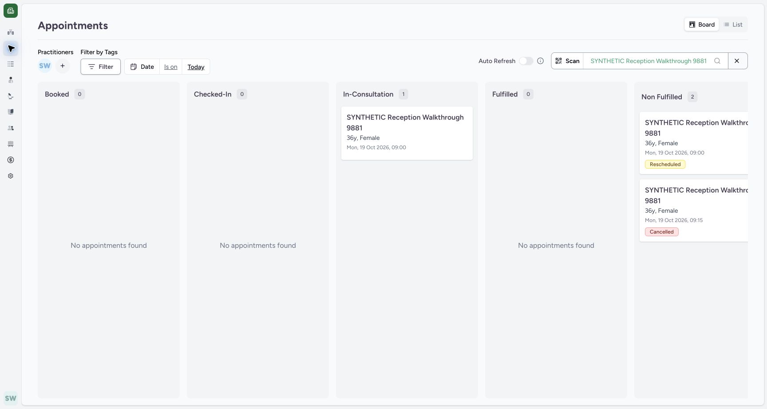Image resolution: width=767 pixels, height=409 pixels.
Task: Click the search magnifier icon
Action: point(717,61)
